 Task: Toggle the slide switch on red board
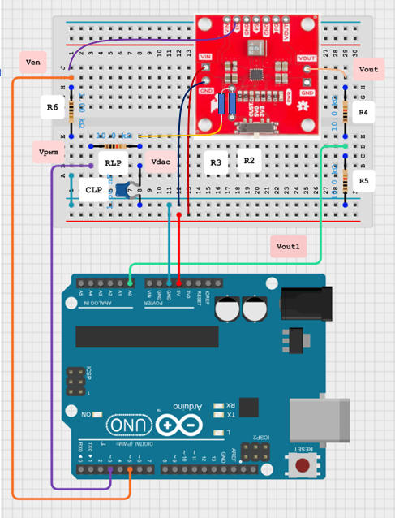click(255, 127)
